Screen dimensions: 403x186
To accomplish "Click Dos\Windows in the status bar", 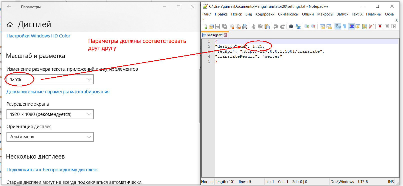I will point(342,182).
